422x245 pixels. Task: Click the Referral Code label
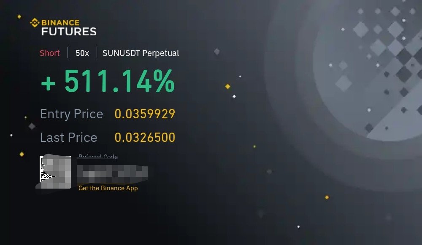point(98,157)
